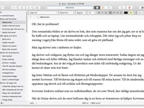Open the Regular font weight selector
The width and height of the screenshot is (144, 108).
tap(81, 13)
